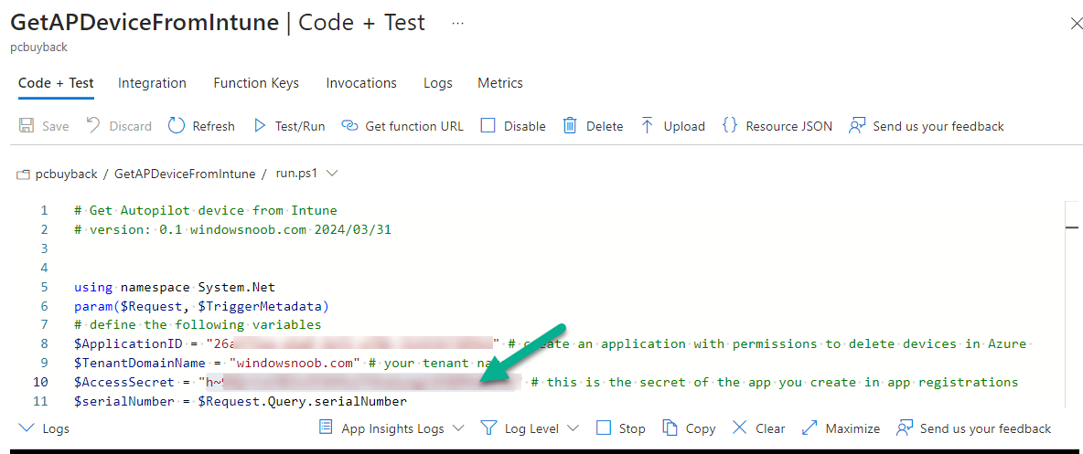Open Resource JSON braces icon
1083x454 pixels.
click(729, 125)
